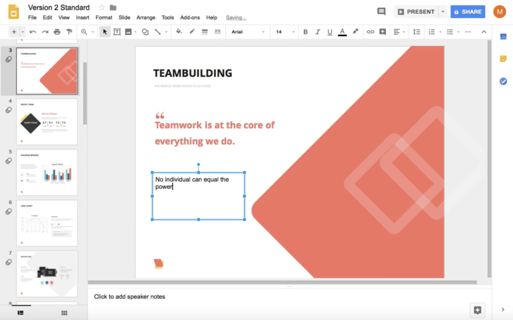Open the comments history icon
Image resolution: width=513 pixels, height=320 pixels.
pyautogui.click(x=381, y=12)
